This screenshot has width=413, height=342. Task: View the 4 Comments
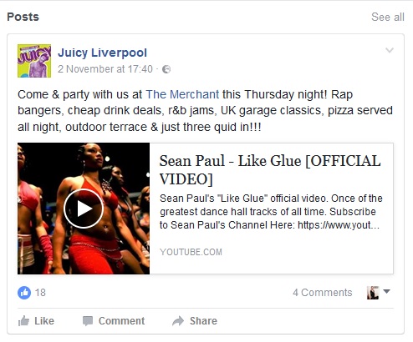(x=323, y=293)
